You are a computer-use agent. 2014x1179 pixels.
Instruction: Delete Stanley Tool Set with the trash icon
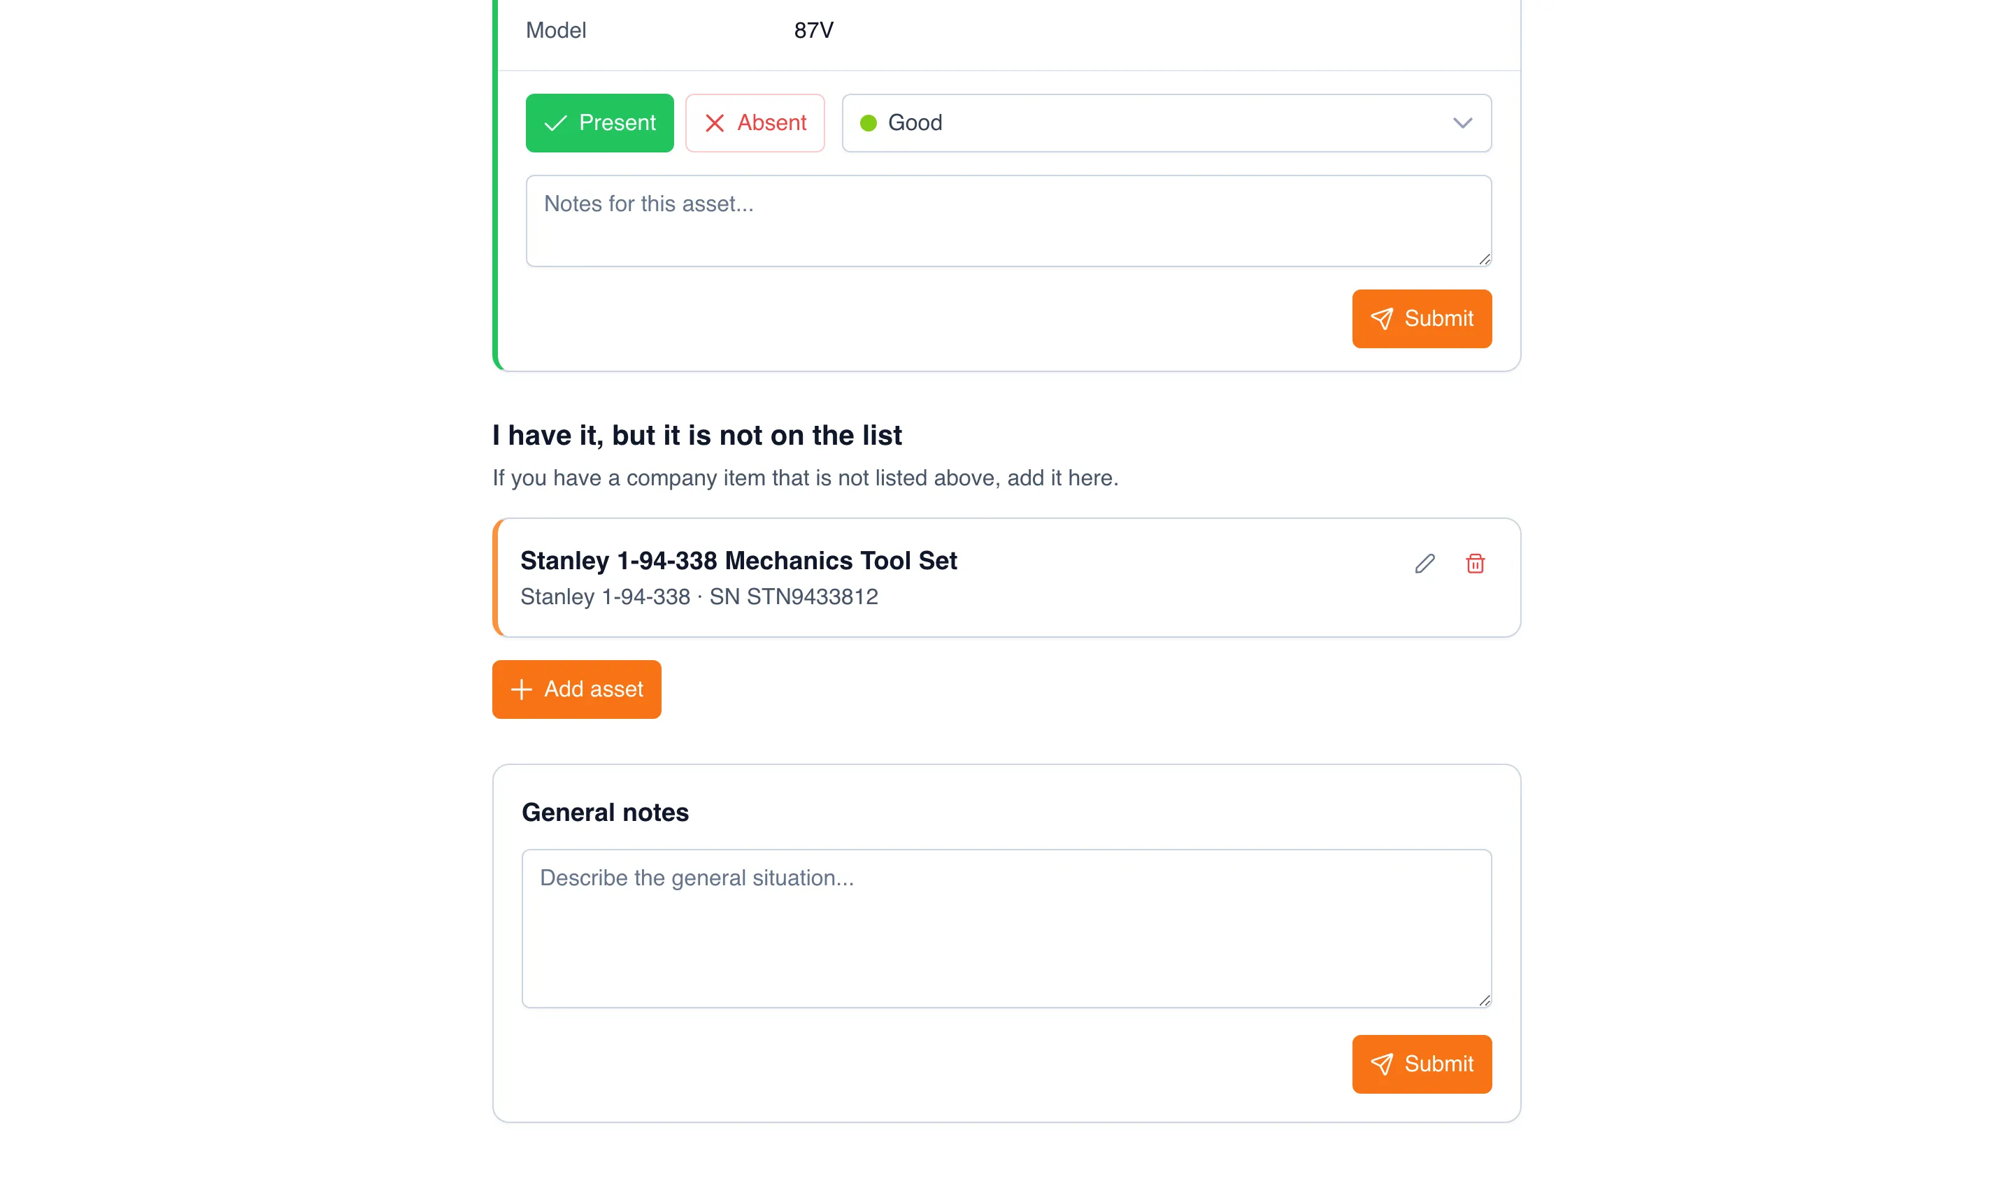[1476, 564]
